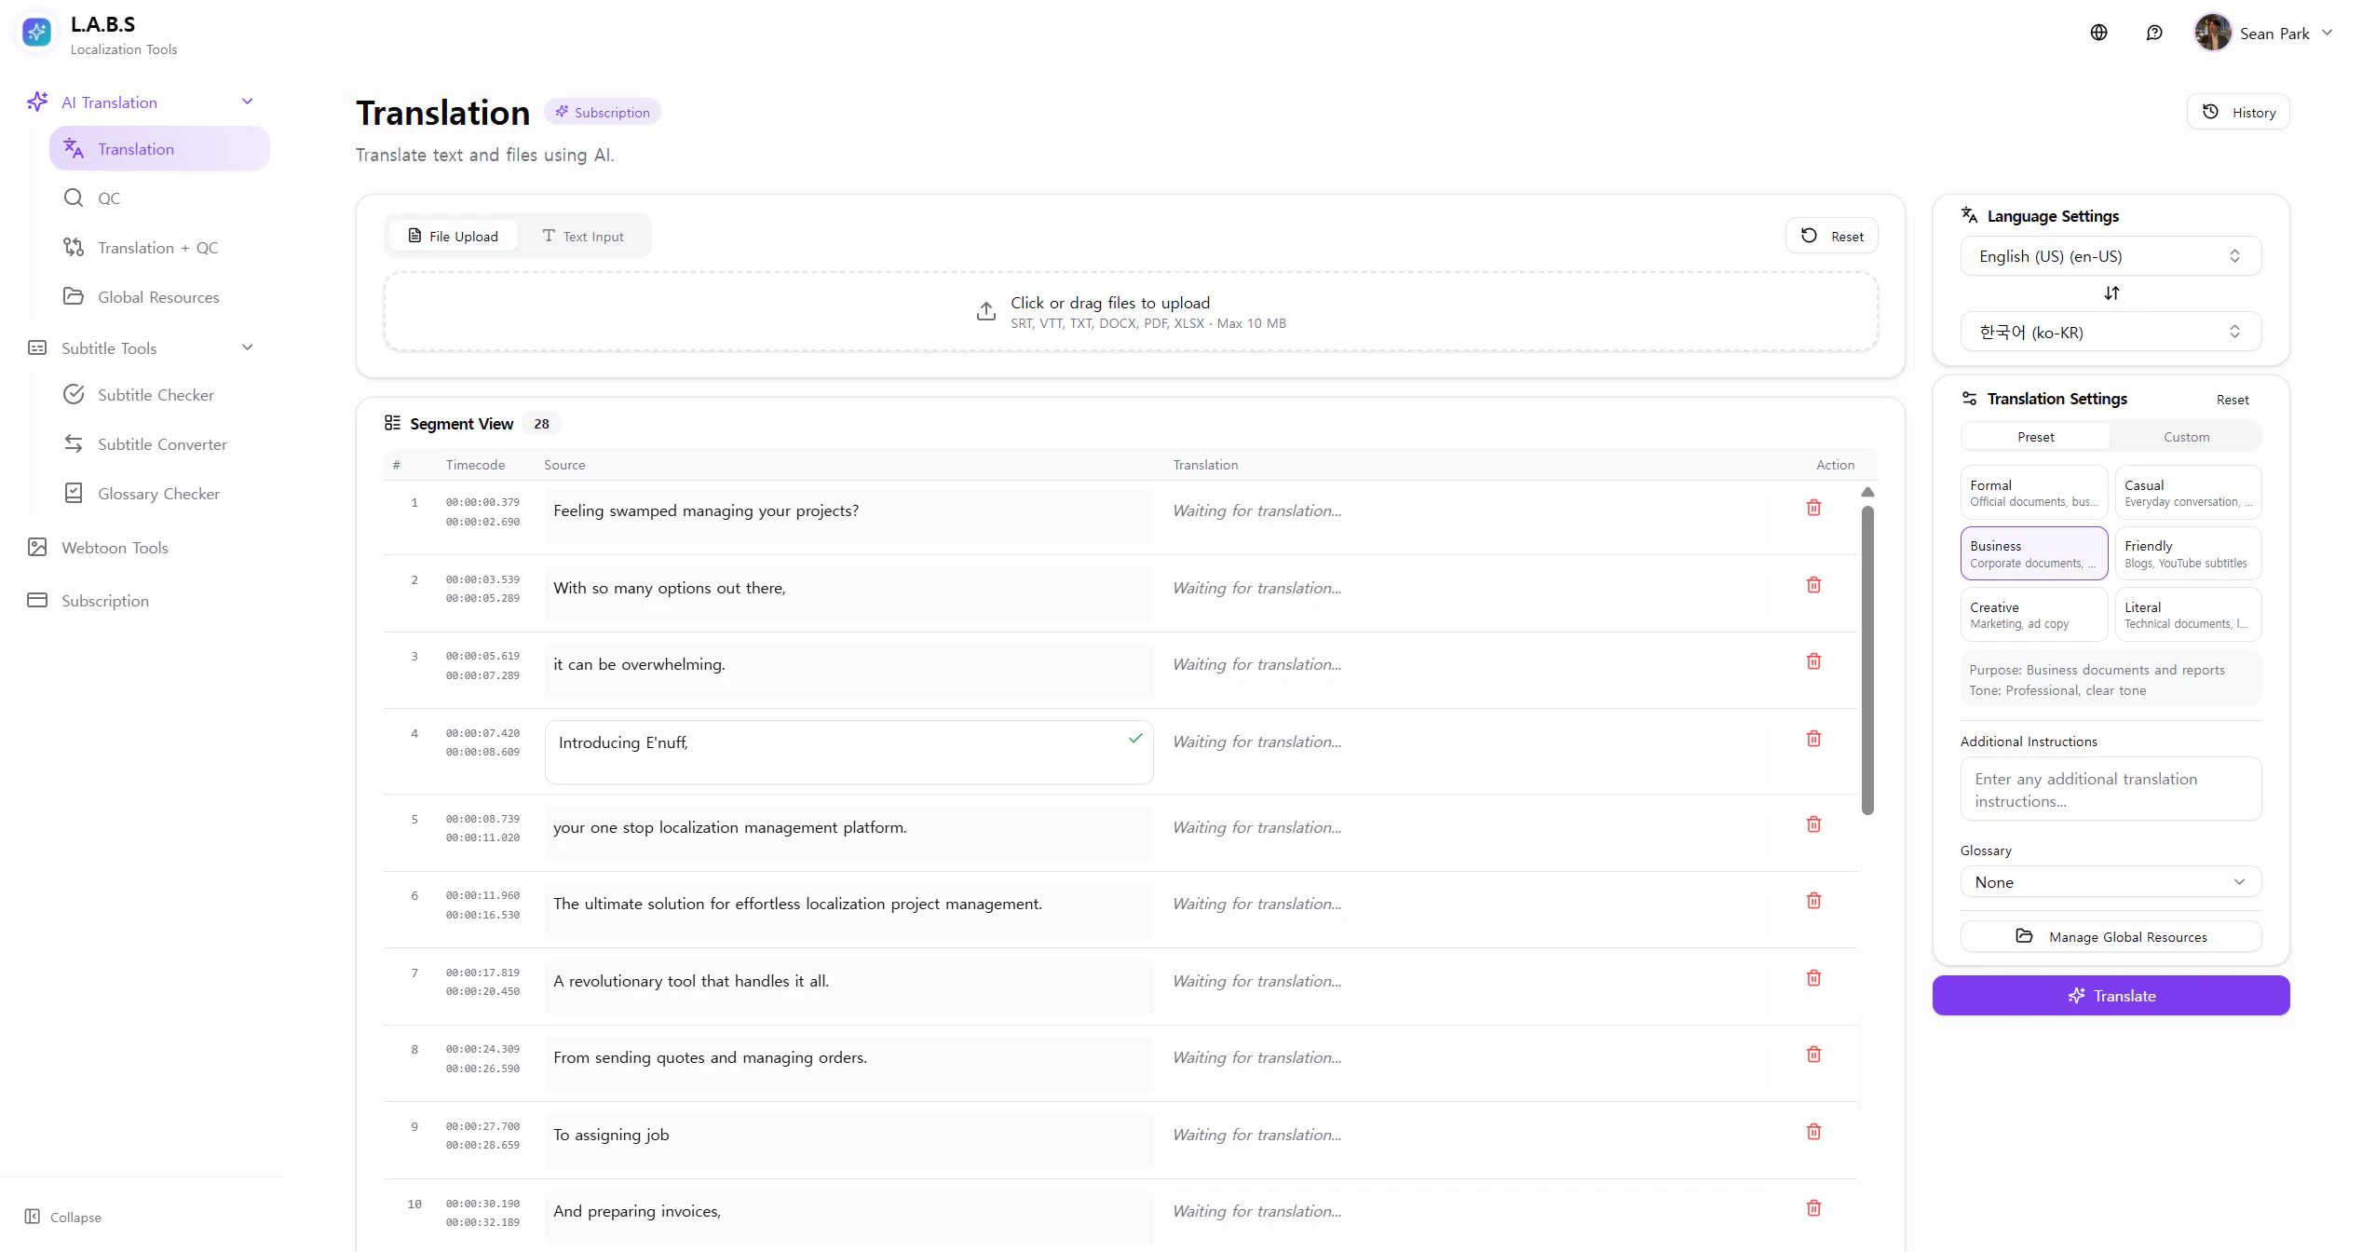Click the segment list vertical scrollbar
The width and height of the screenshot is (2362, 1252).
pyautogui.click(x=1867, y=660)
